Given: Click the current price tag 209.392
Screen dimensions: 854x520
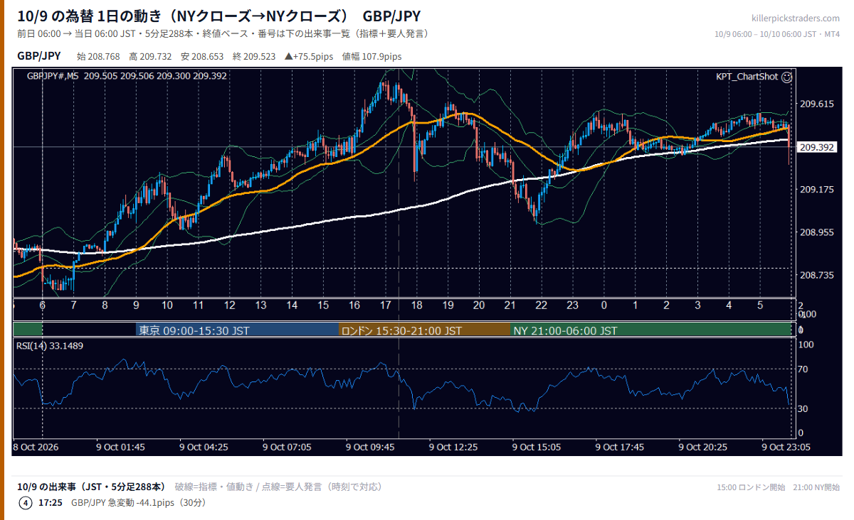Looking at the screenshot, I should click(x=817, y=148).
